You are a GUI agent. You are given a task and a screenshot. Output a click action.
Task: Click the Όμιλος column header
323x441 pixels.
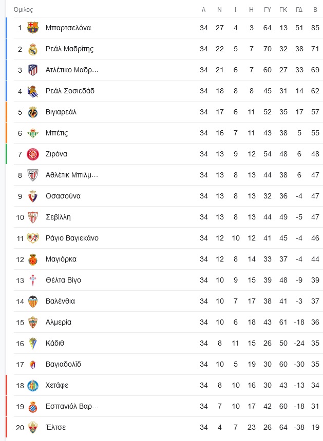[x=23, y=10]
